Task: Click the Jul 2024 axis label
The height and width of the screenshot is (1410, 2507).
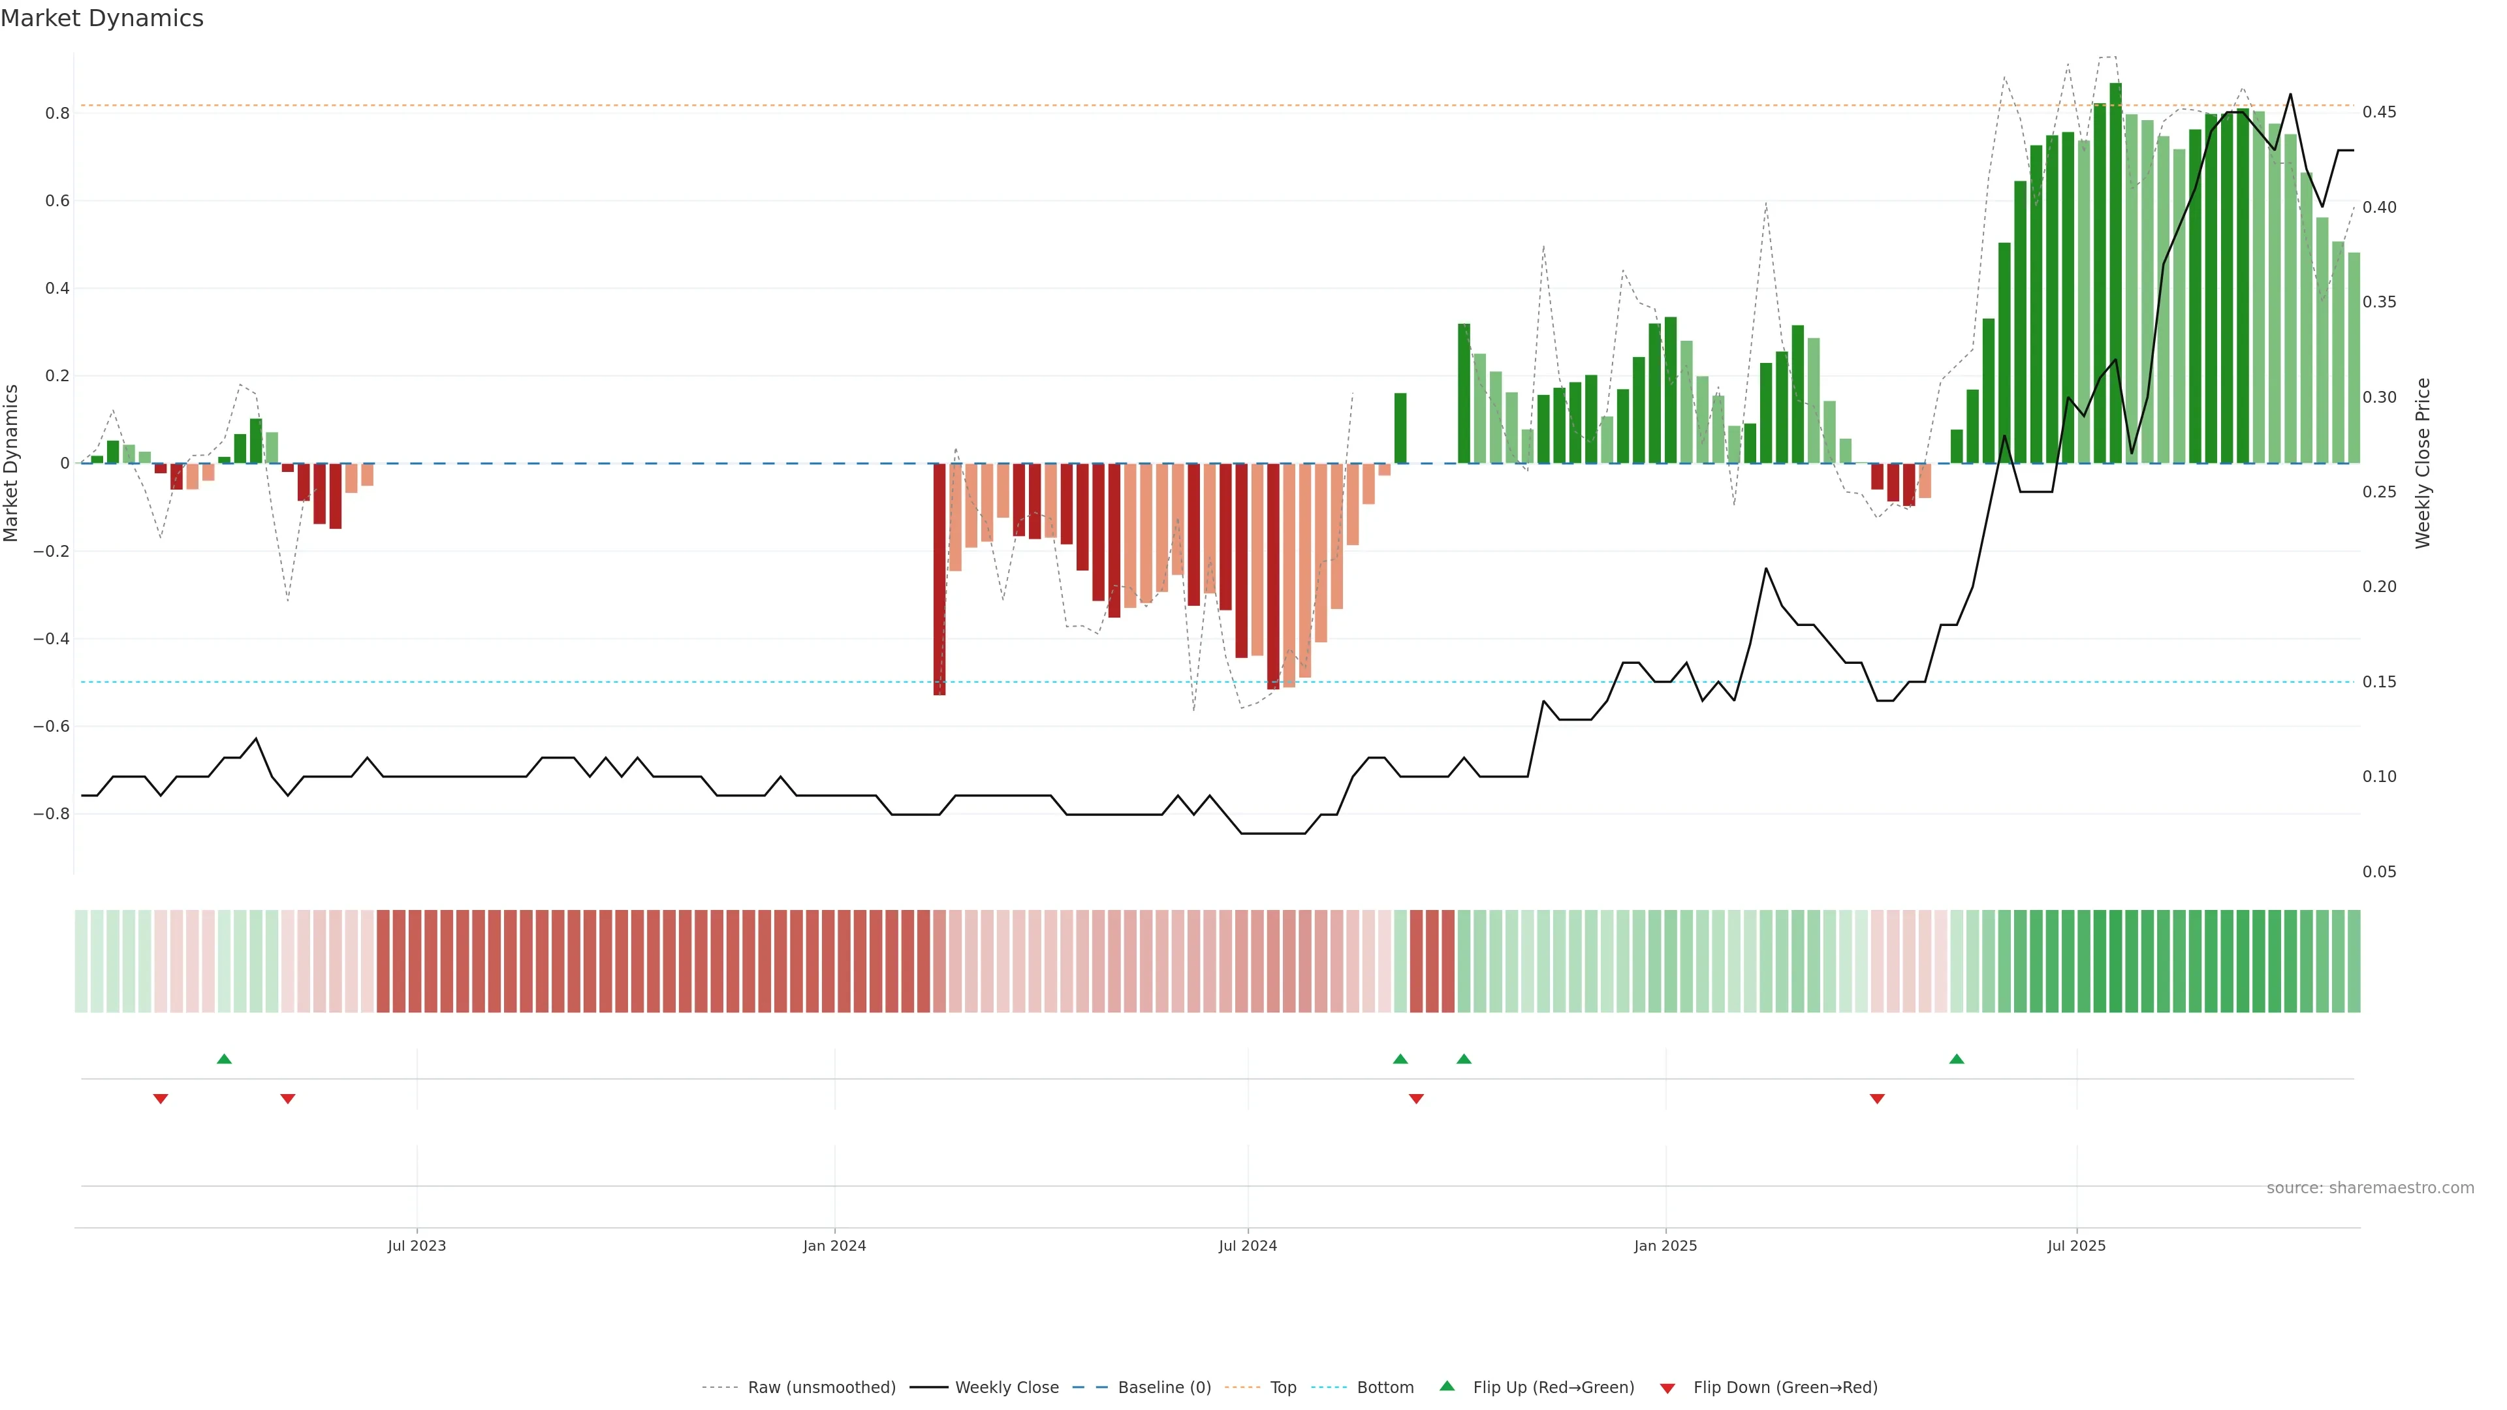Action: point(1248,1245)
